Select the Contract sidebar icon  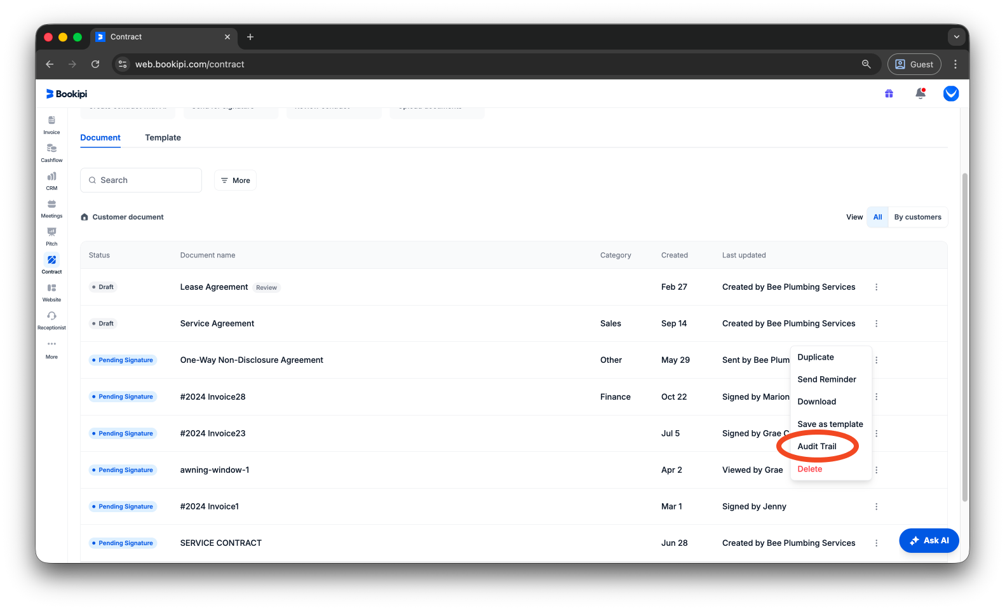point(51,264)
